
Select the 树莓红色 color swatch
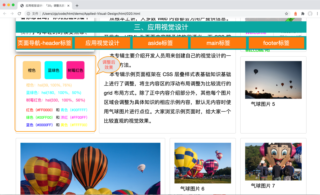pos(75,70)
